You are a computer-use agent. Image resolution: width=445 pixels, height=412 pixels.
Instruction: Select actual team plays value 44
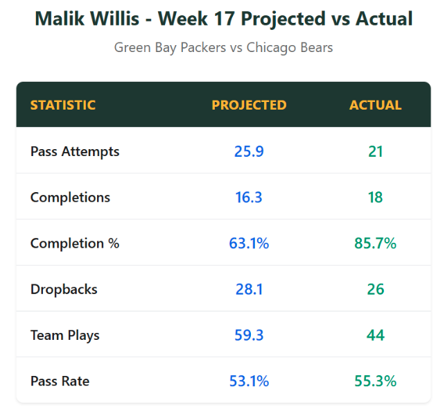pos(376,335)
